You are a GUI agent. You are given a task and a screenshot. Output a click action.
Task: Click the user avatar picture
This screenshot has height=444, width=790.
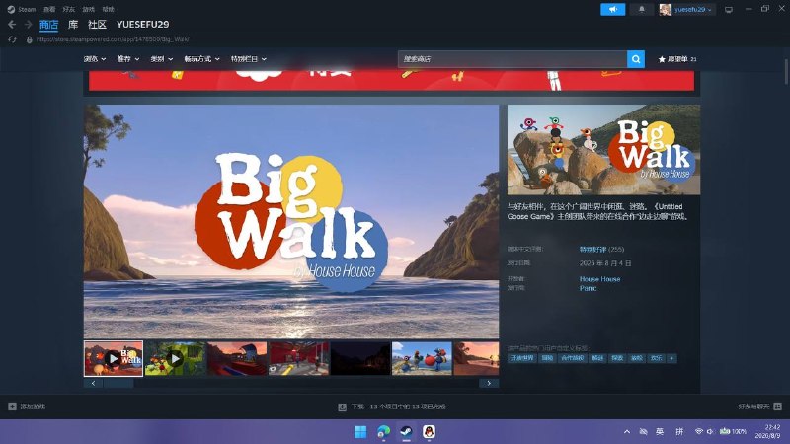click(x=665, y=10)
